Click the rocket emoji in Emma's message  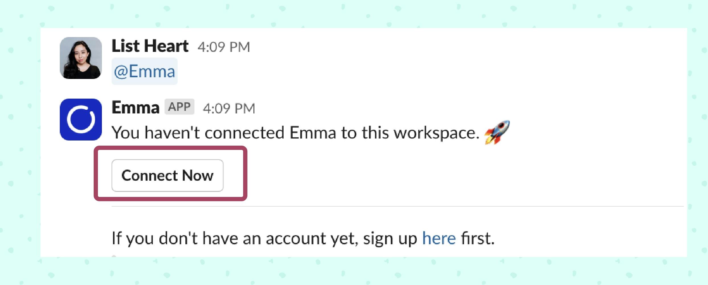[x=497, y=132]
